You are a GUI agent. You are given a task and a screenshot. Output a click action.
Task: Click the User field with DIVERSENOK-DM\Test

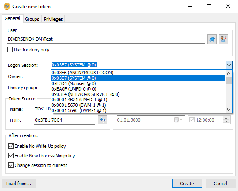point(106,39)
